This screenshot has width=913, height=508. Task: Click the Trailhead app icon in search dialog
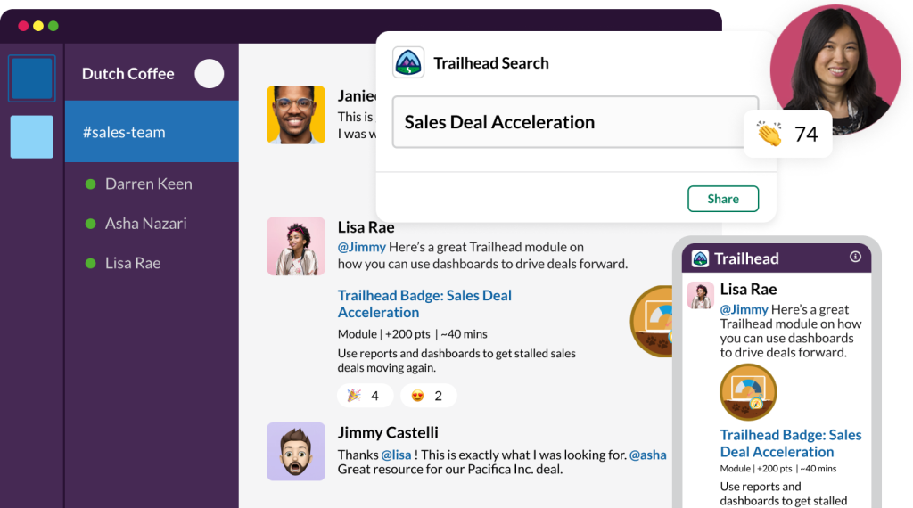coord(408,62)
